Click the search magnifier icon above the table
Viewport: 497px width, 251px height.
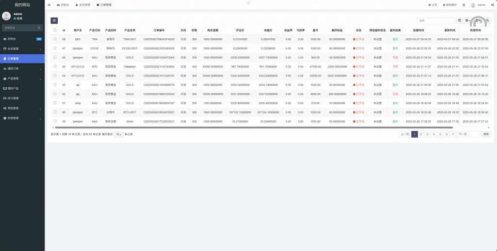click(488, 21)
